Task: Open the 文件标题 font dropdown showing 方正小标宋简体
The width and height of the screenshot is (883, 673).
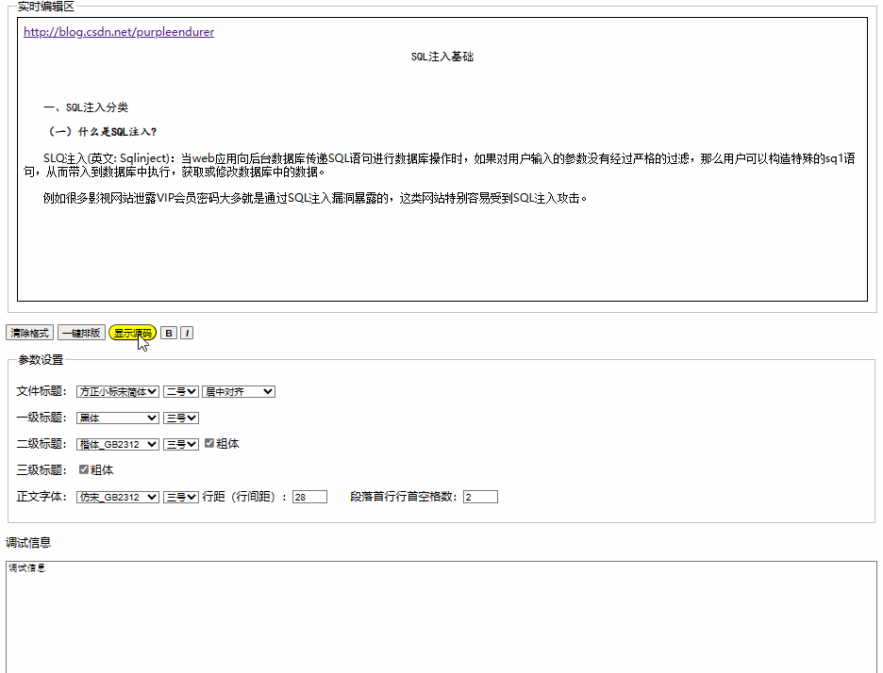Action: pyautogui.click(x=117, y=390)
